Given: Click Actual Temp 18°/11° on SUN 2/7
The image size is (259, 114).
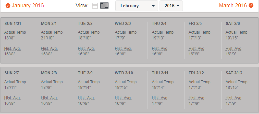Looking at the screenshot, I should [11, 88].
